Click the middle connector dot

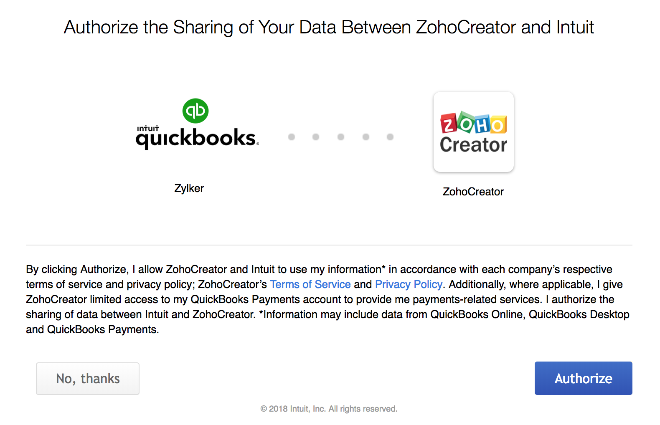click(341, 137)
